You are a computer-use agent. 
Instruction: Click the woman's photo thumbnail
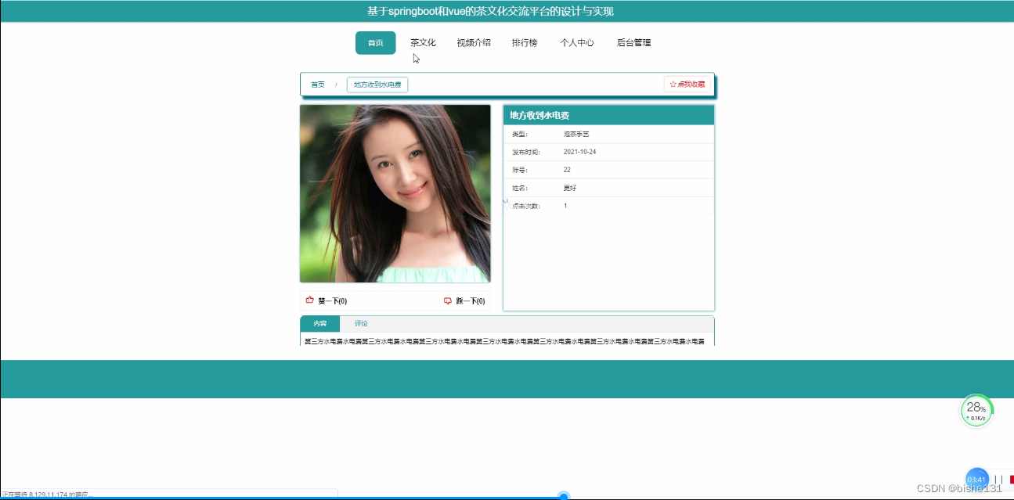(395, 193)
